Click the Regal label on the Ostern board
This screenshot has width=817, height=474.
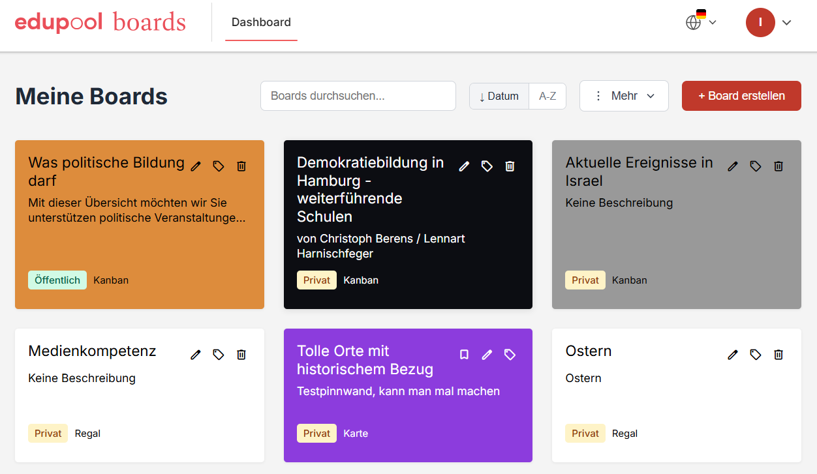pos(624,434)
